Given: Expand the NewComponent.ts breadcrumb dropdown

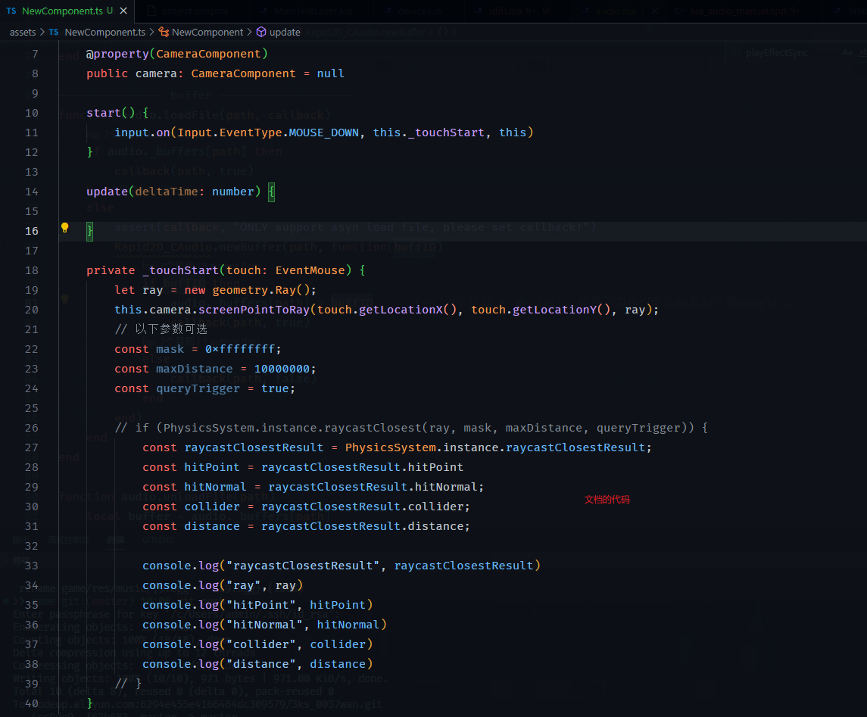Looking at the screenshot, I should 105,32.
